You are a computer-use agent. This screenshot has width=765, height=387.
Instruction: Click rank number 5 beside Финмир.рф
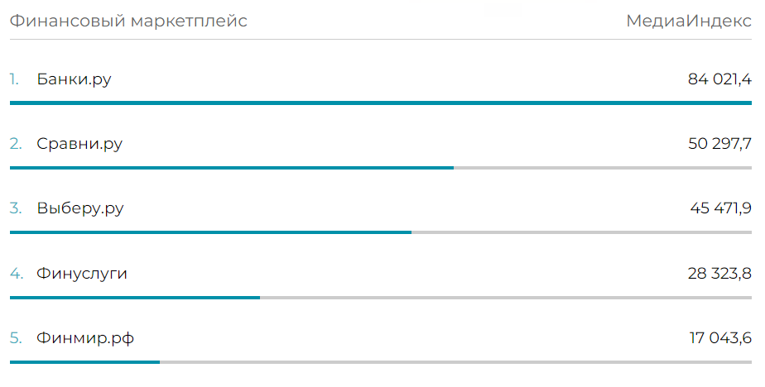[16, 337]
